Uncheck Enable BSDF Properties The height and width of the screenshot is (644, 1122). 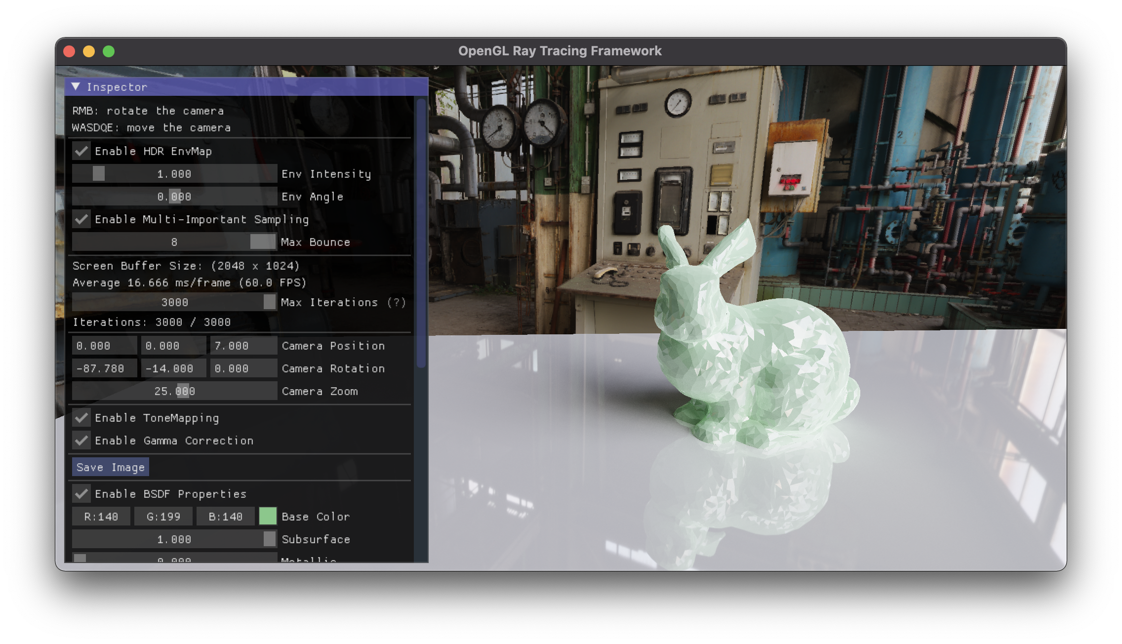[x=81, y=493]
